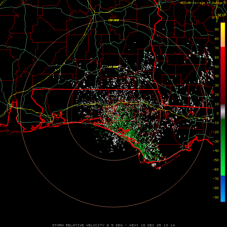The width and height of the screenshot is (227, 227).
Task: Click the 80 value on velocity scale
Action: 217,39
